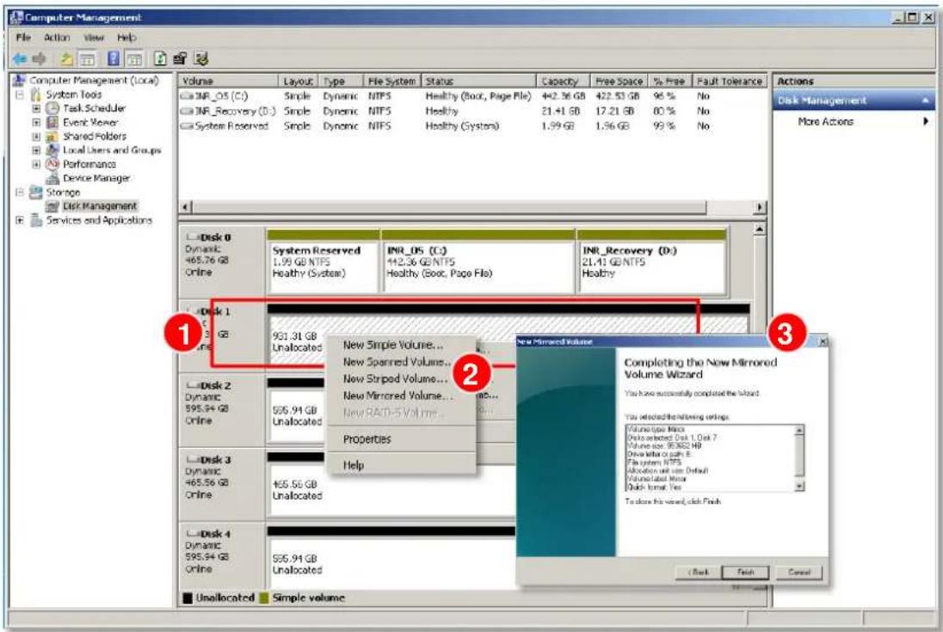Click the Shared Folders tree icon
Screen dimensions: 943x632
click(x=52, y=137)
